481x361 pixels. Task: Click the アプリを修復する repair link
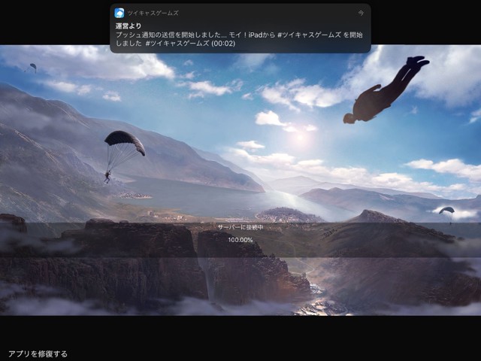point(38,354)
